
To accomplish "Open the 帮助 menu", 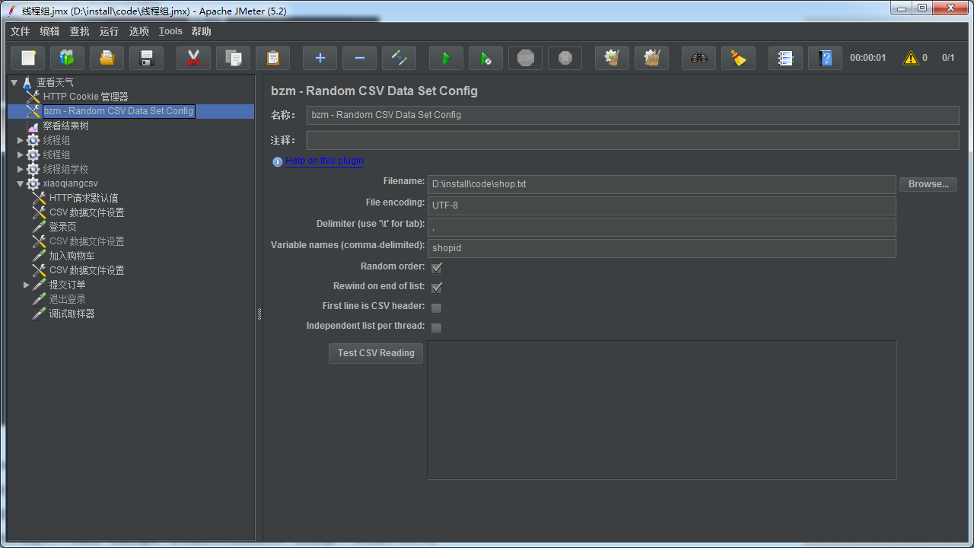I will (201, 31).
